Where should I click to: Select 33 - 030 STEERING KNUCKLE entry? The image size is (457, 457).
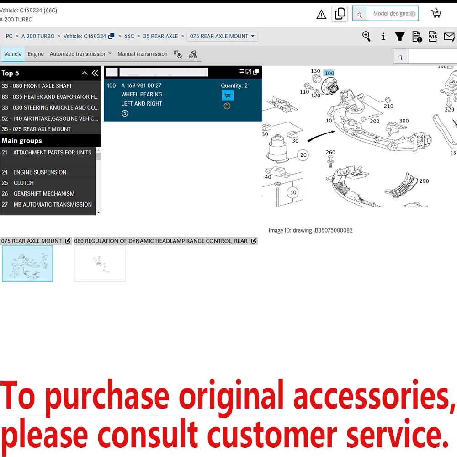(50, 107)
